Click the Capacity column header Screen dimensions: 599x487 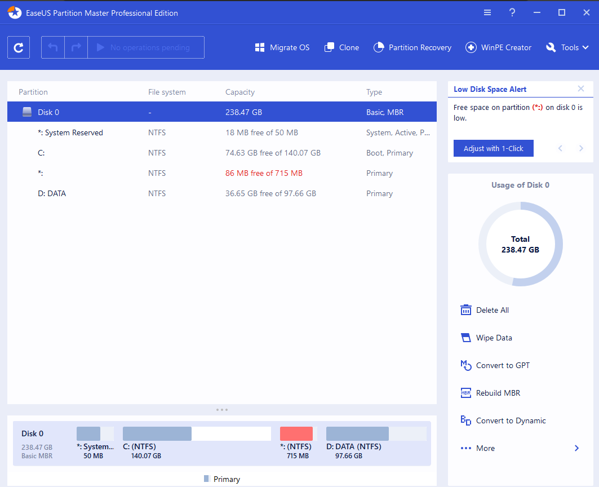(240, 92)
